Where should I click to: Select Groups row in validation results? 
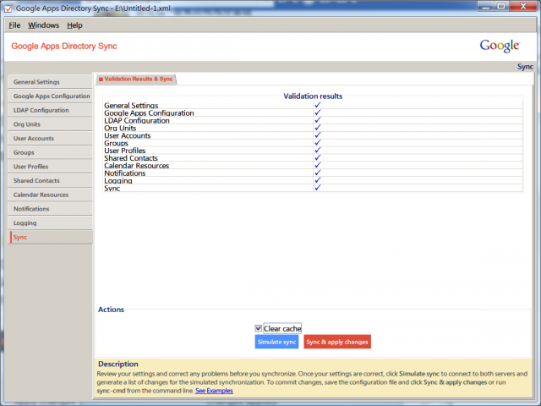pos(313,143)
